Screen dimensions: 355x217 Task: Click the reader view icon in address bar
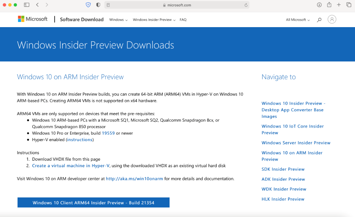(108, 5)
